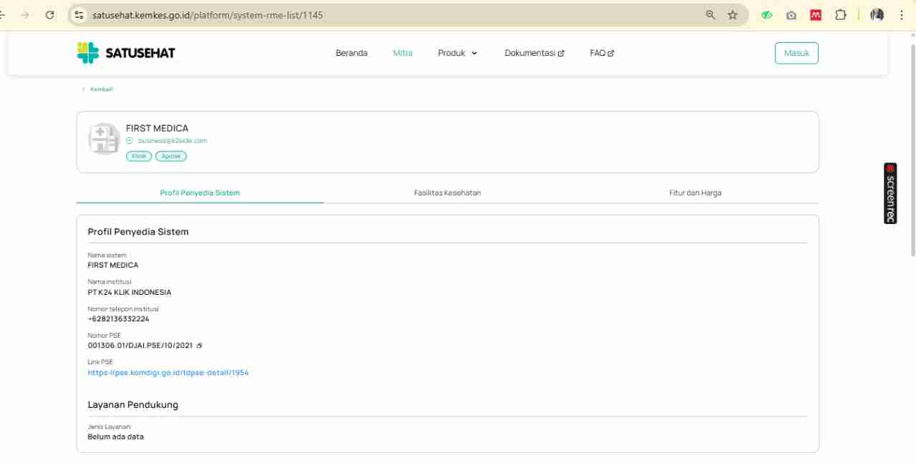Viewport: 916px width, 463px height.
Task: Open the pse.komdigi.go.id PSE link
Action: (x=168, y=373)
